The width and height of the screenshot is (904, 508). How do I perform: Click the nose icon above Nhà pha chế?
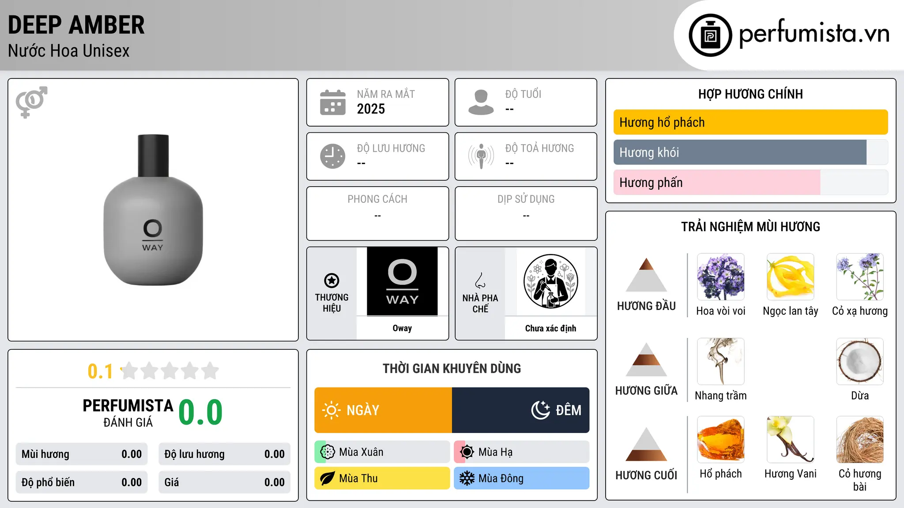pos(480,280)
